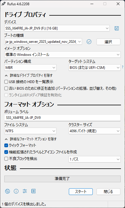125x208 pixels.
Task: Click the target system help question mark
Action: 123,67
